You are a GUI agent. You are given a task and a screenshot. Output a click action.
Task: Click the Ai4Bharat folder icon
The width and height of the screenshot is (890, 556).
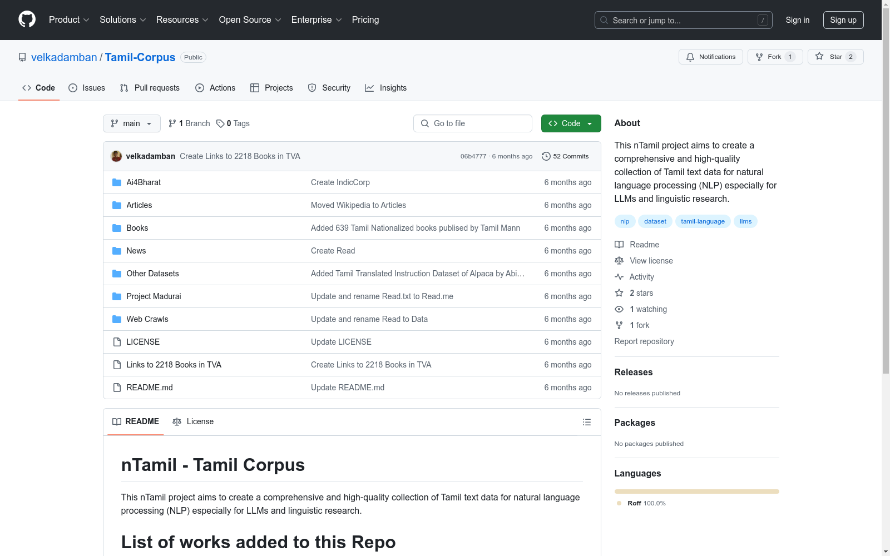(117, 182)
